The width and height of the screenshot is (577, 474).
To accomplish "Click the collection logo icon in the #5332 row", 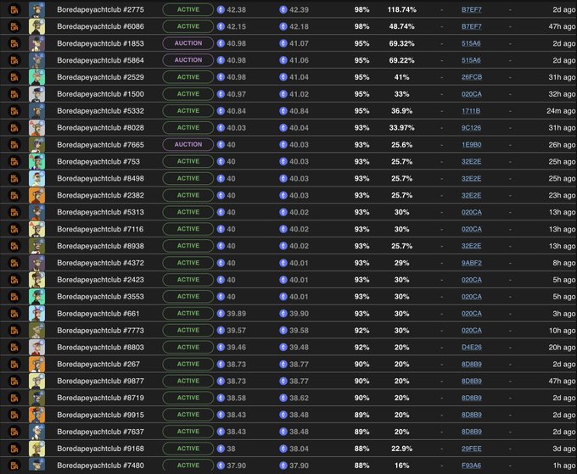I will click(14, 111).
